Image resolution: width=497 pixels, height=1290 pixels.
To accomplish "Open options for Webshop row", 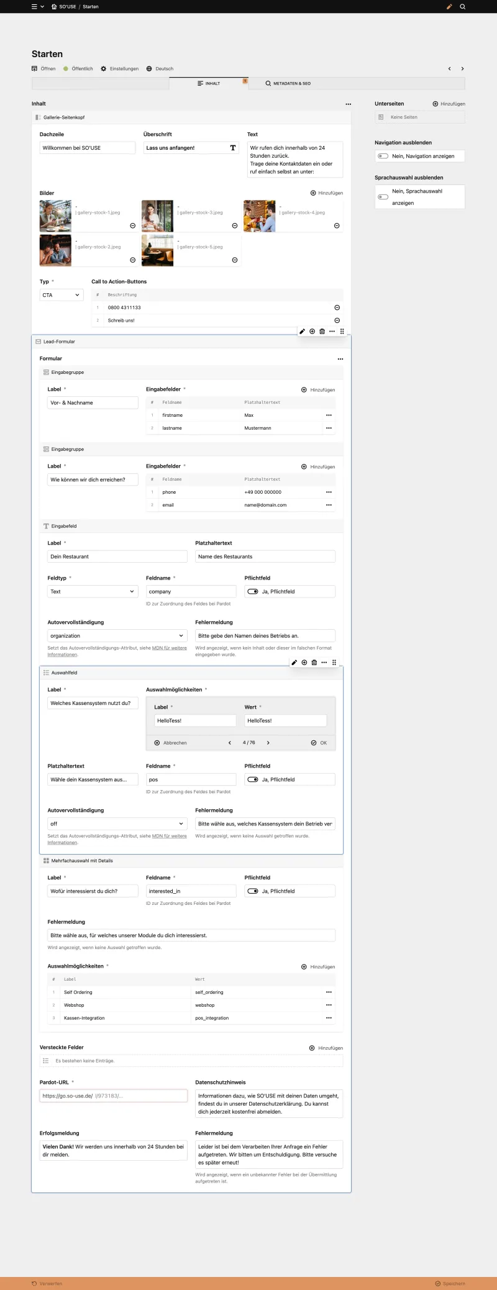I will pos(329,1005).
